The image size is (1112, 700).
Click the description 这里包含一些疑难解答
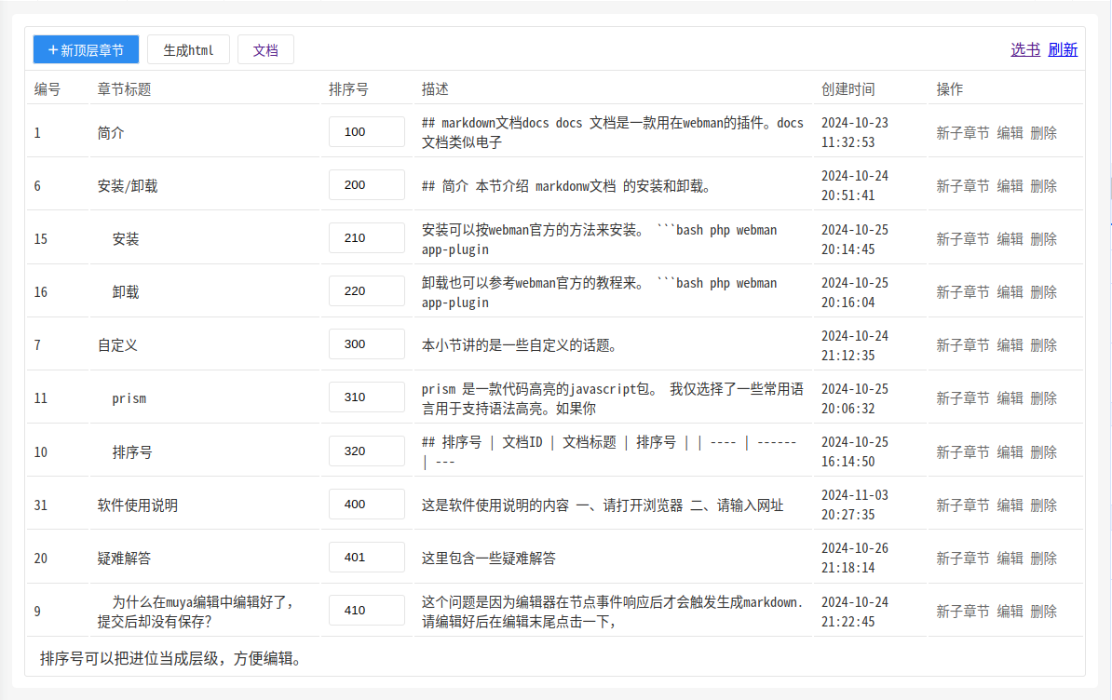coord(489,559)
